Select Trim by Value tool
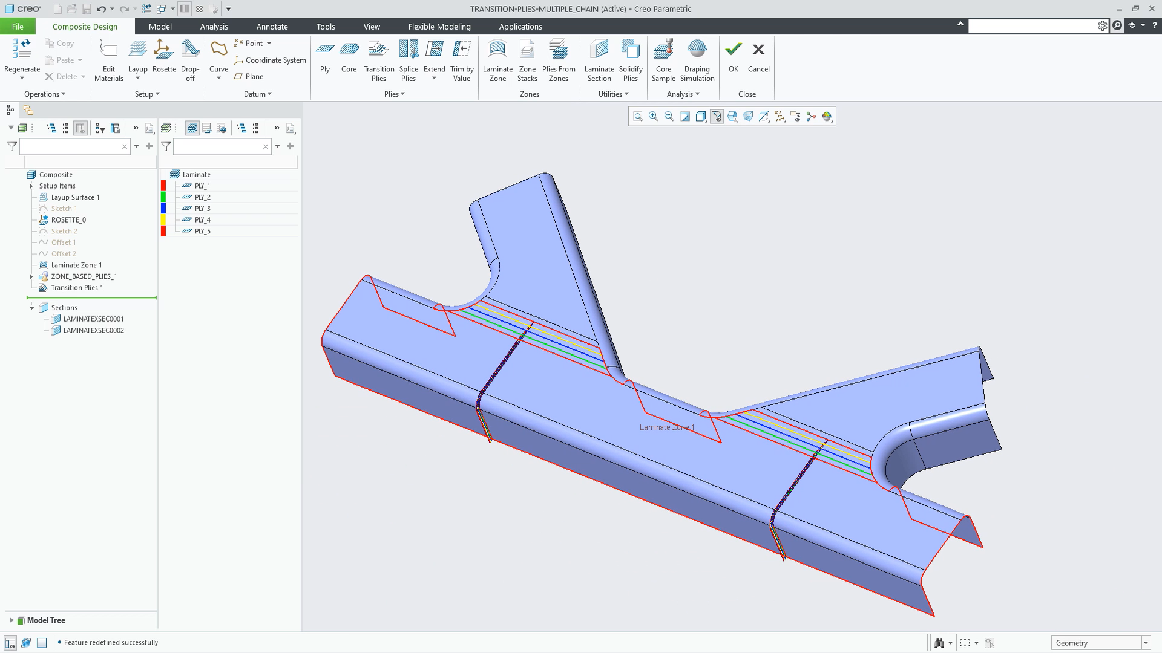The image size is (1162, 653). [x=462, y=60]
